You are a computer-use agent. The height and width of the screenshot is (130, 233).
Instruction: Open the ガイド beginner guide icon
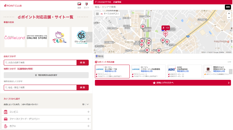tap(86, 5)
